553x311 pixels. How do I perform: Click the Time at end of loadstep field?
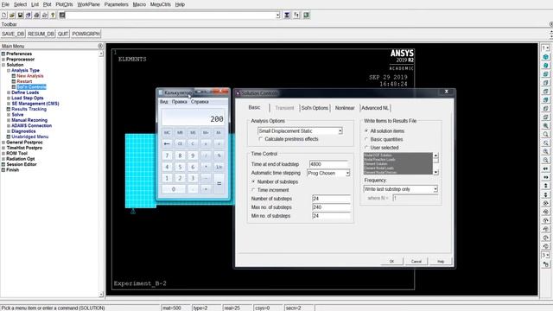(328, 164)
